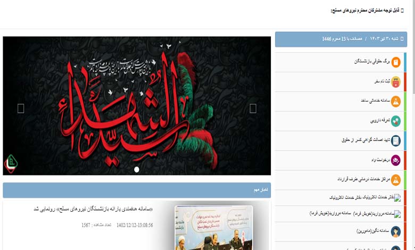The image size is (415, 250).
Task: Open the سامانه نگین(مامورین) link
Action: [373, 231]
